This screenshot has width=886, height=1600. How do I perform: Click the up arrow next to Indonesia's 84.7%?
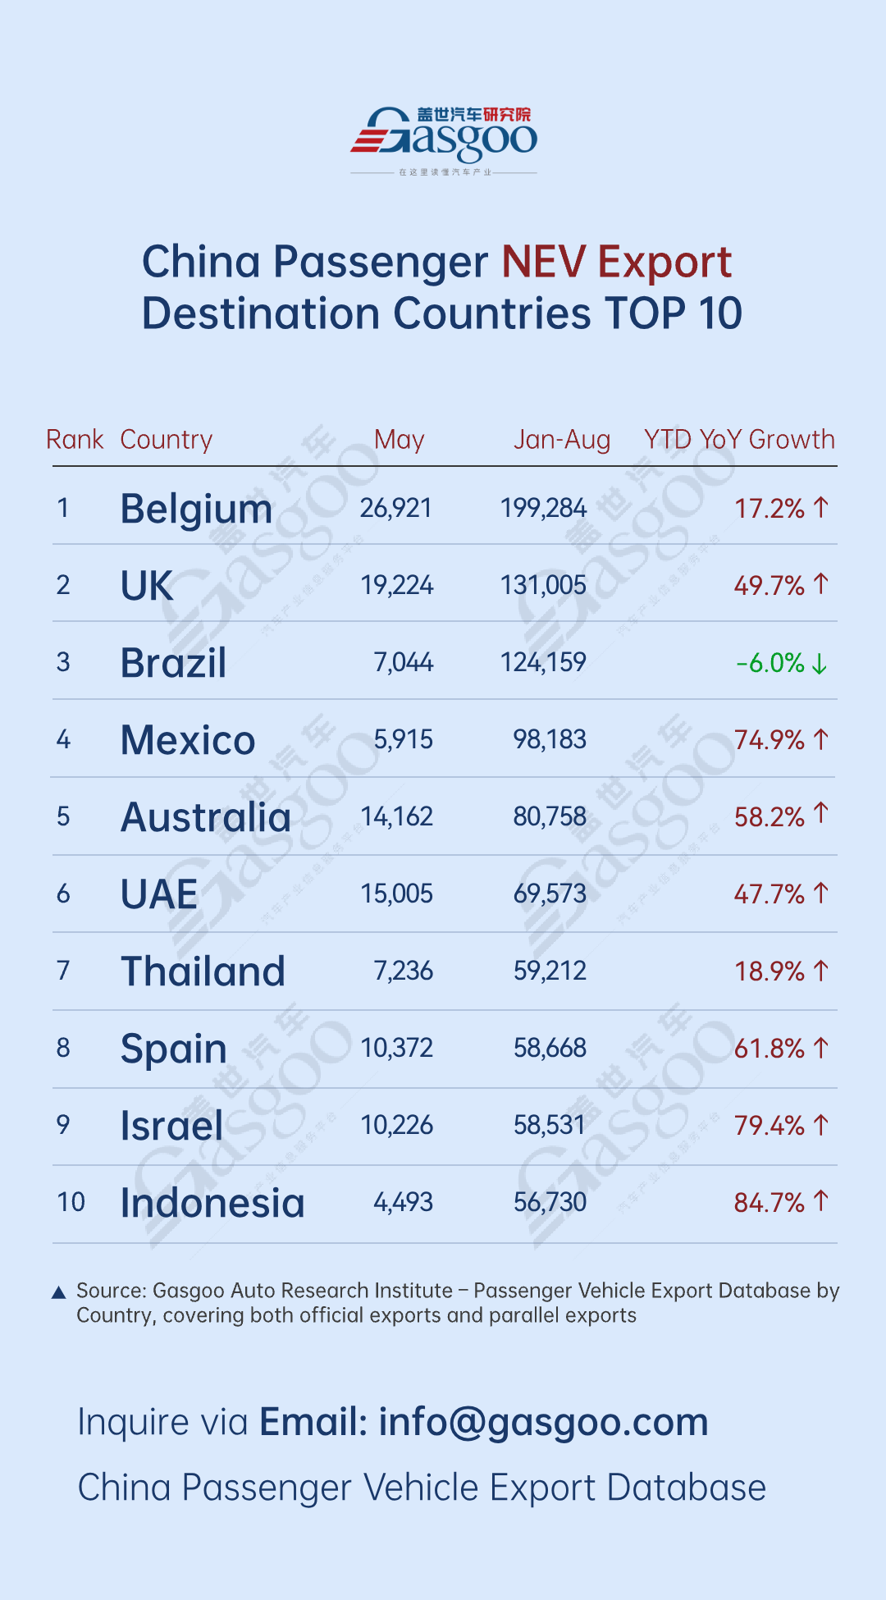[x=821, y=1201]
